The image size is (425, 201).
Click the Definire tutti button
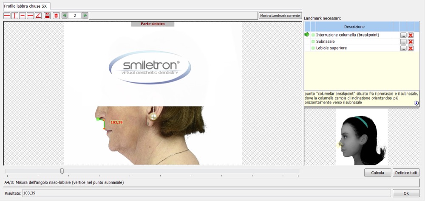coord(406,173)
